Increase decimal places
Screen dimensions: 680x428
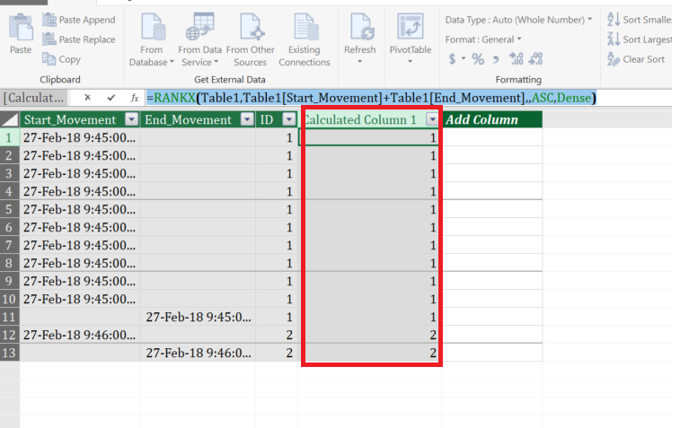point(517,59)
